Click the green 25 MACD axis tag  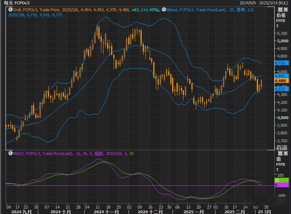coord(282,180)
